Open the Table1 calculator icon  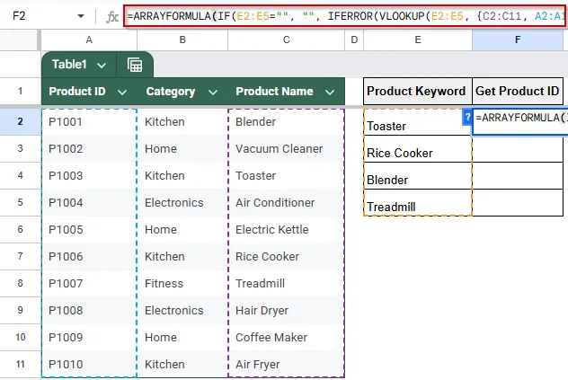click(135, 66)
